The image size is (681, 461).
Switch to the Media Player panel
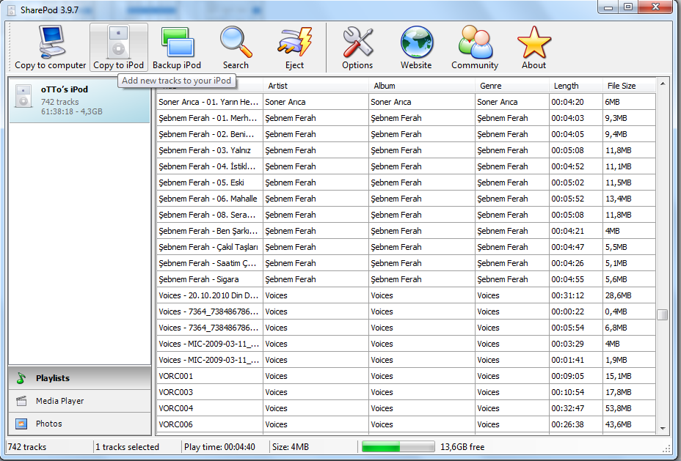[79, 401]
